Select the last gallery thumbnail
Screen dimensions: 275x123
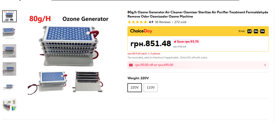(x=9, y=105)
